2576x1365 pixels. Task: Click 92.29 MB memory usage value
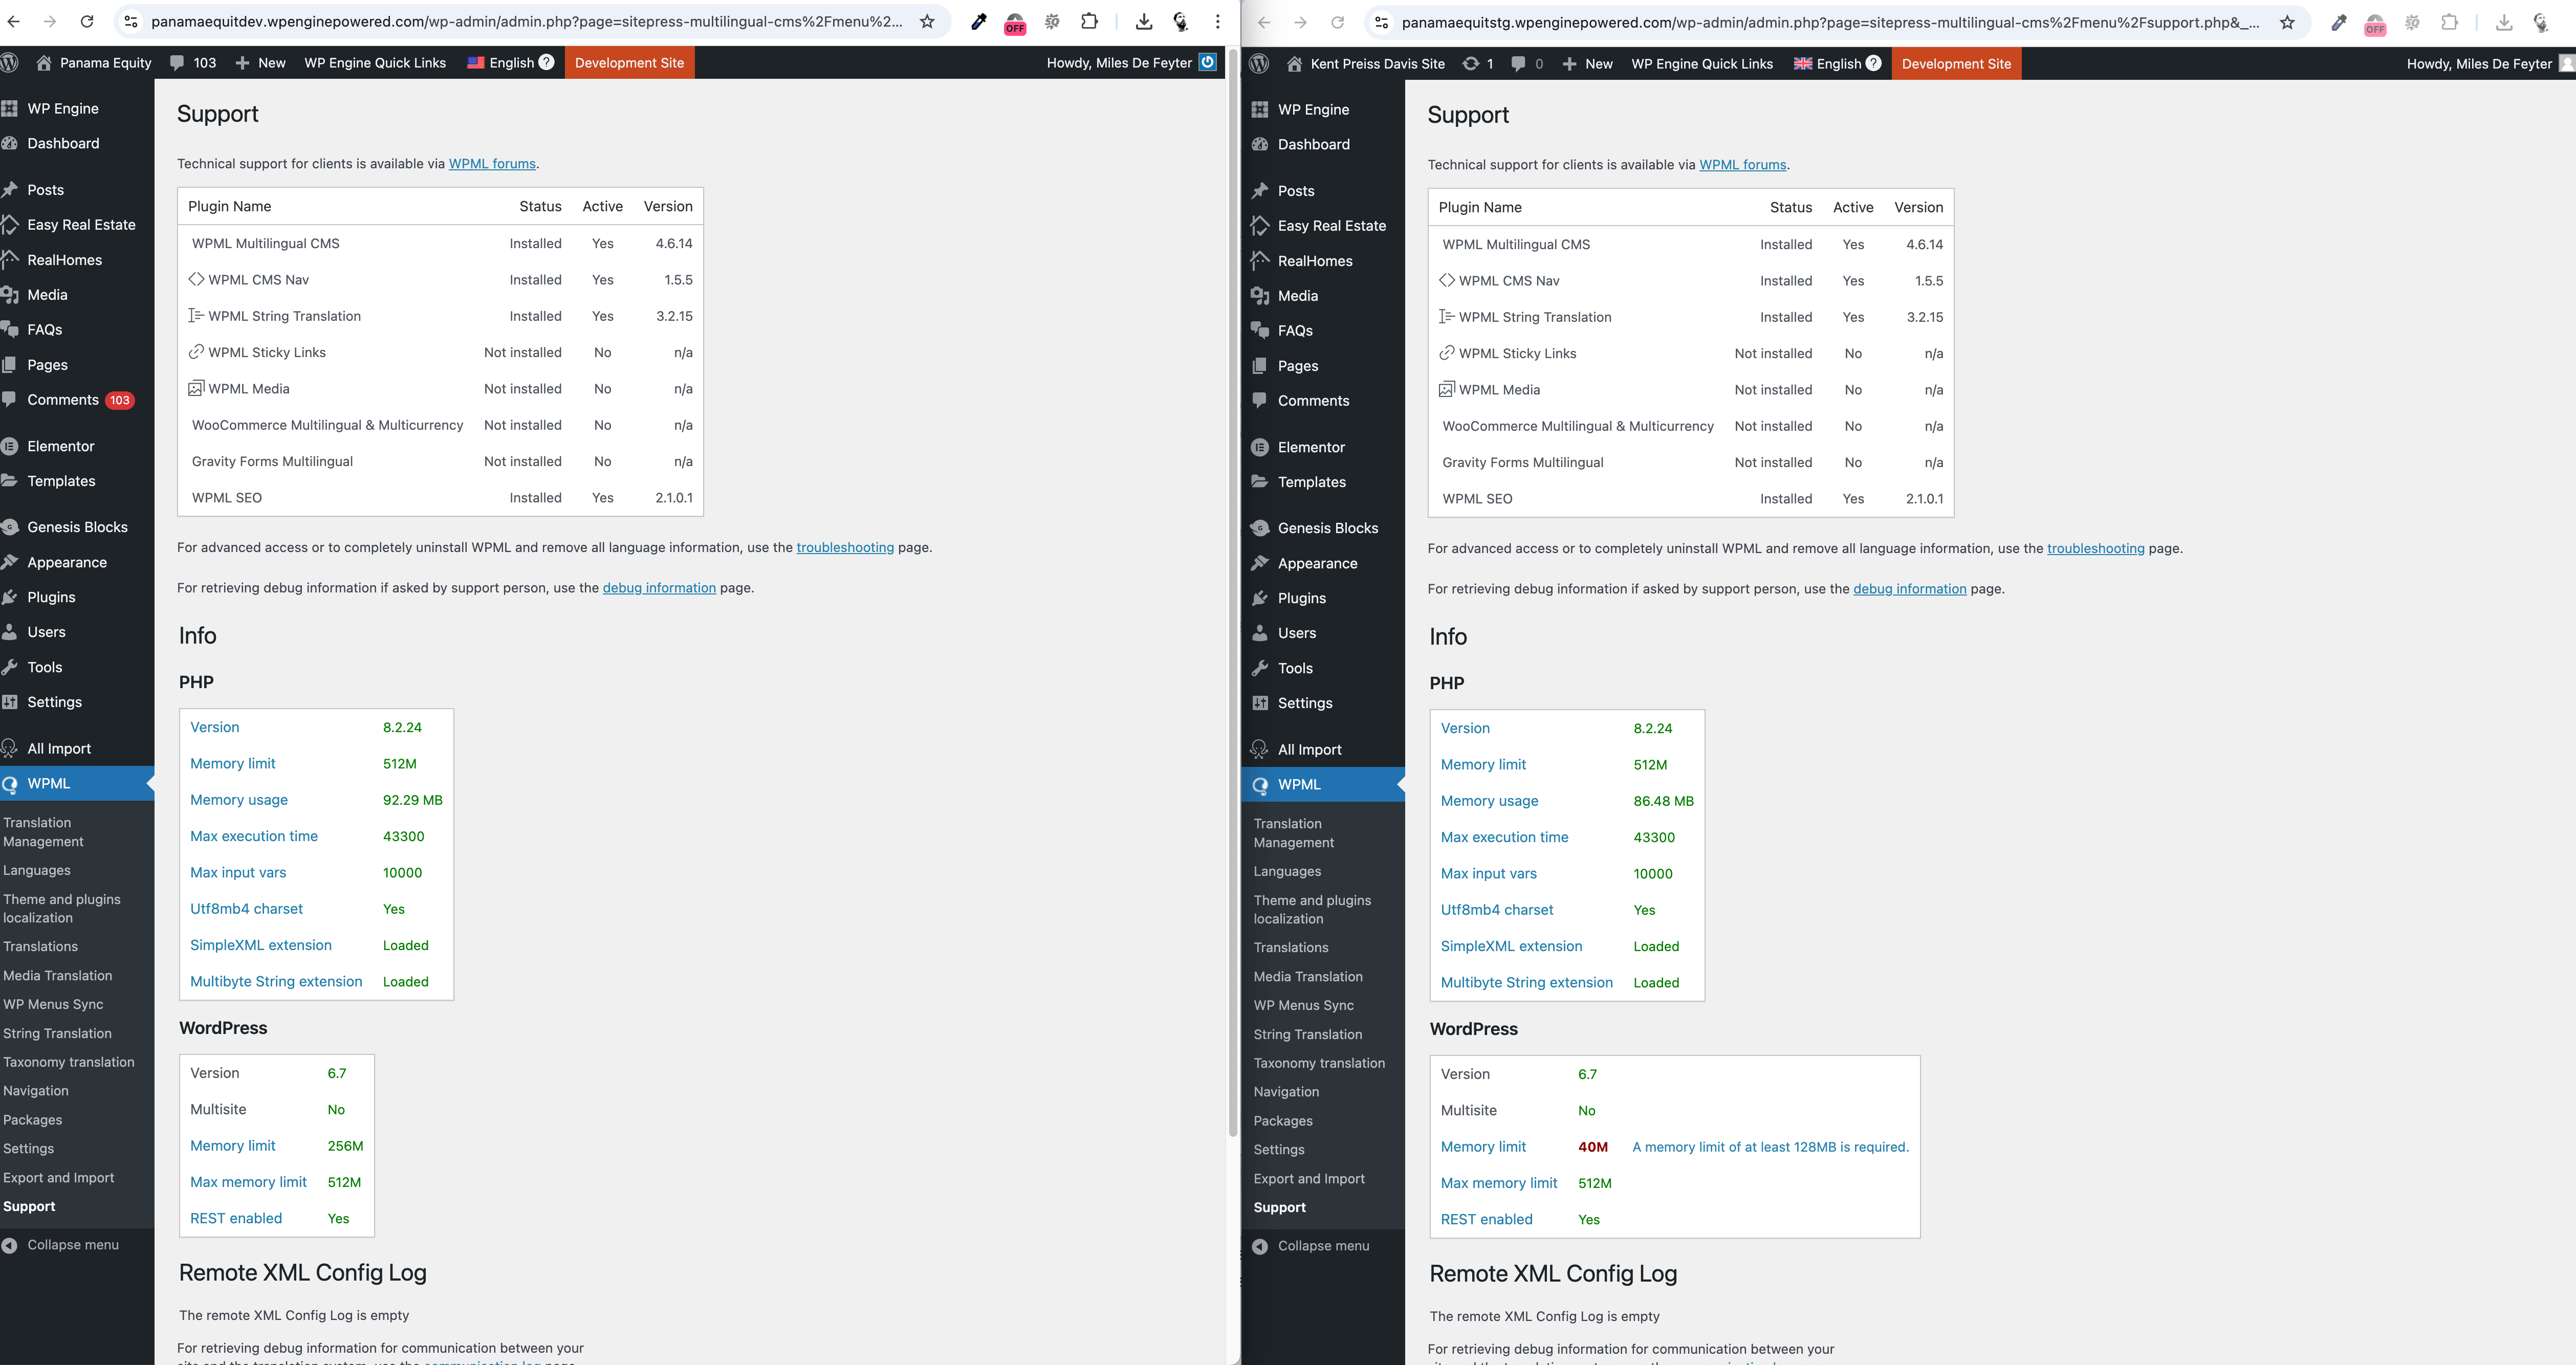tap(412, 800)
